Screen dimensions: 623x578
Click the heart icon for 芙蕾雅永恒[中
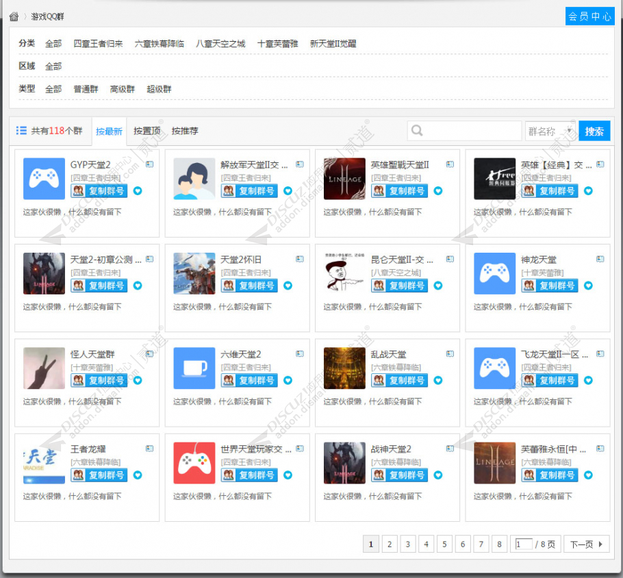pos(589,475)
